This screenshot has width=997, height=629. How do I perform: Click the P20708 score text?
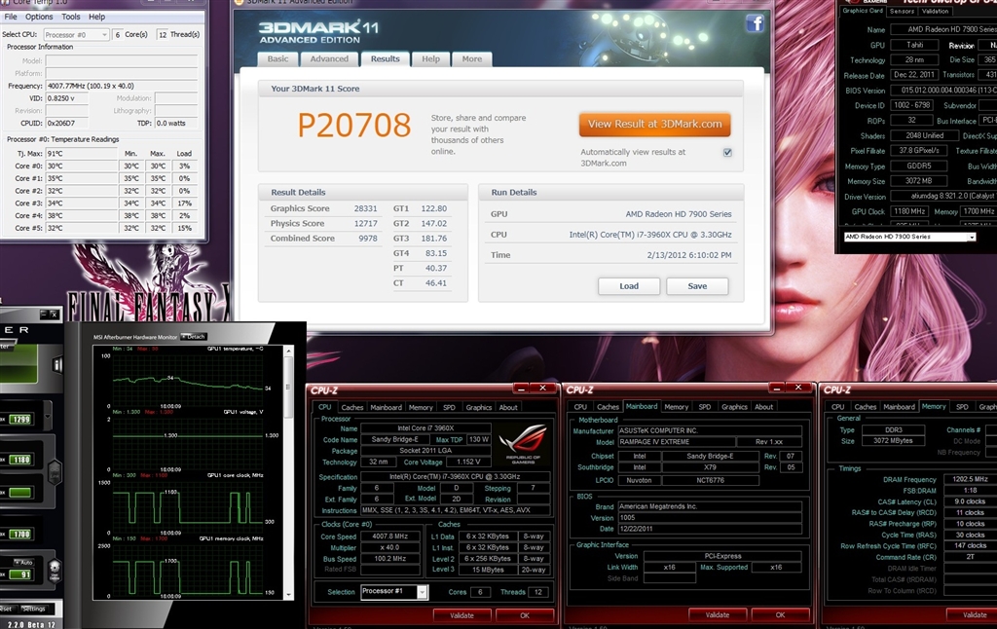[354, 125]
